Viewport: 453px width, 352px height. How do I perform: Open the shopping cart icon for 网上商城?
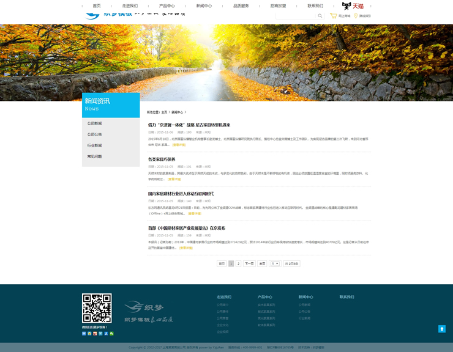(x=333, y=16)
